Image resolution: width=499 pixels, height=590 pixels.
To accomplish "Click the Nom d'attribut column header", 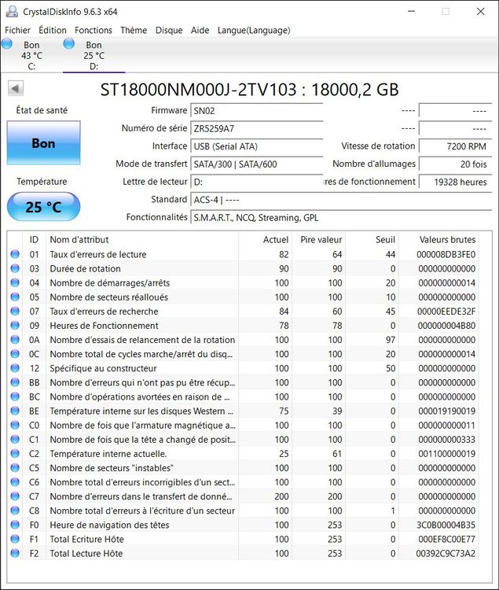I will coord(142,239).
